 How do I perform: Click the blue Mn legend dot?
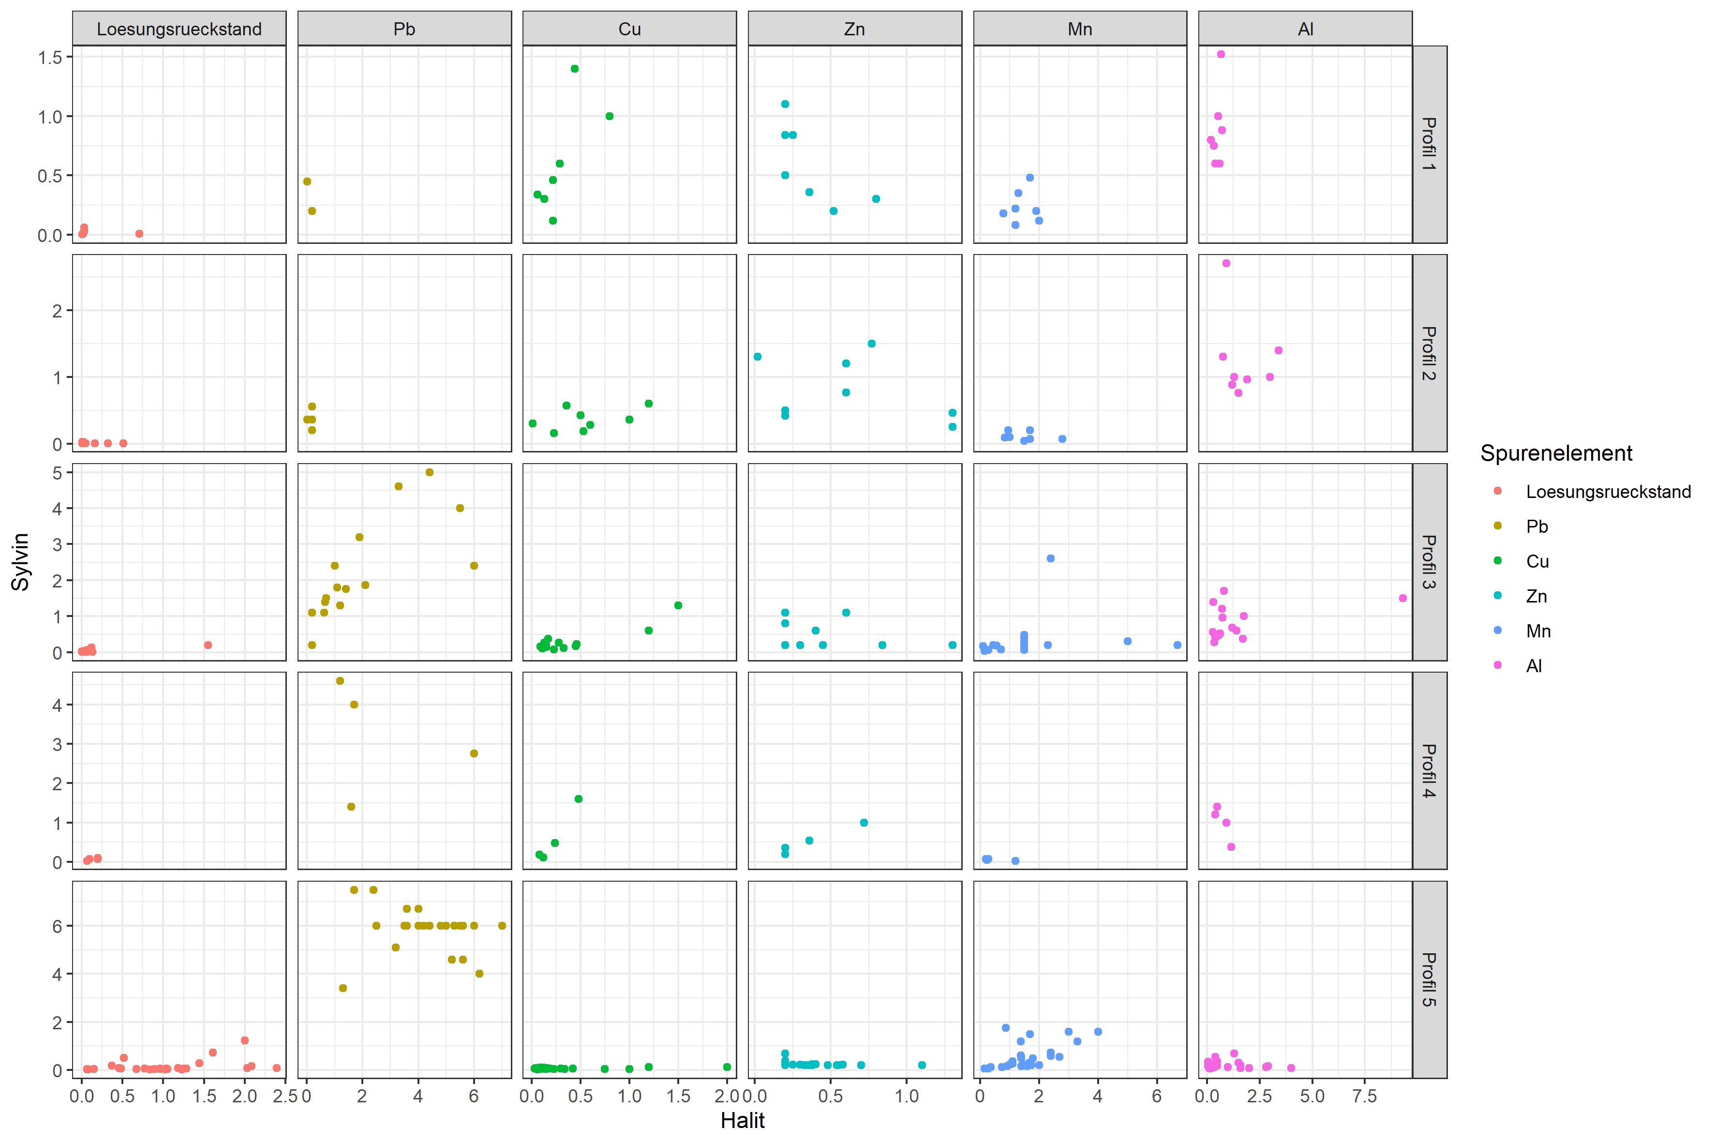coord(1498,631)
